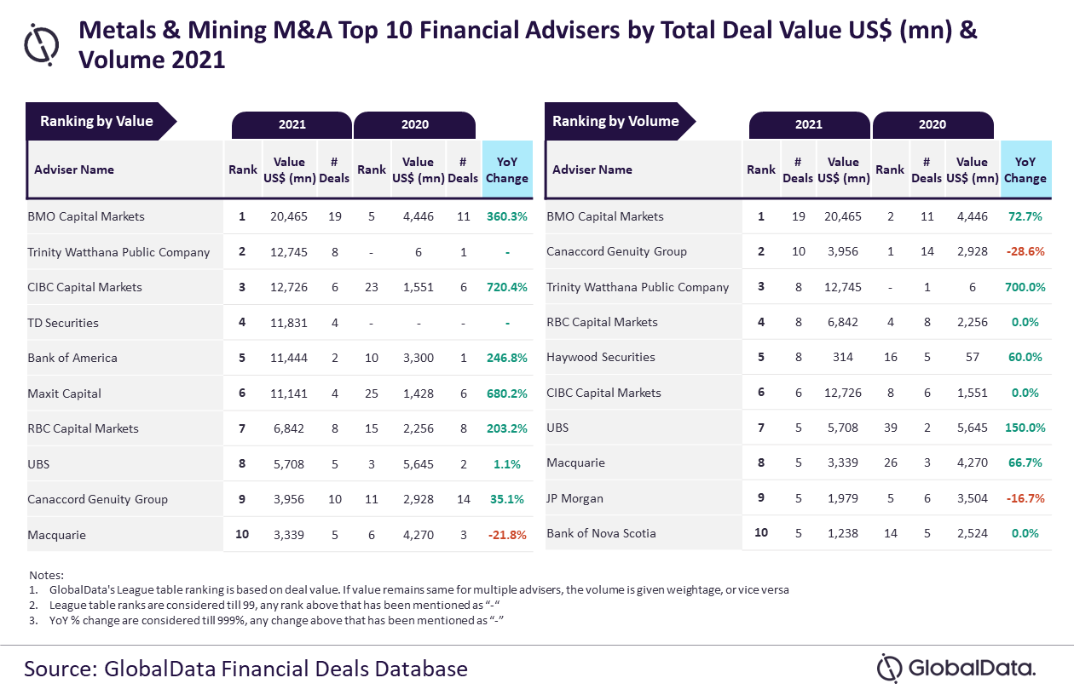The image size is (1074, 695).
Task: Click the -28.6% YoY change value
Action: tap(1025, 251)
